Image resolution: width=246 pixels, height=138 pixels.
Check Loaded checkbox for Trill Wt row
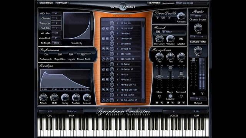107,64
